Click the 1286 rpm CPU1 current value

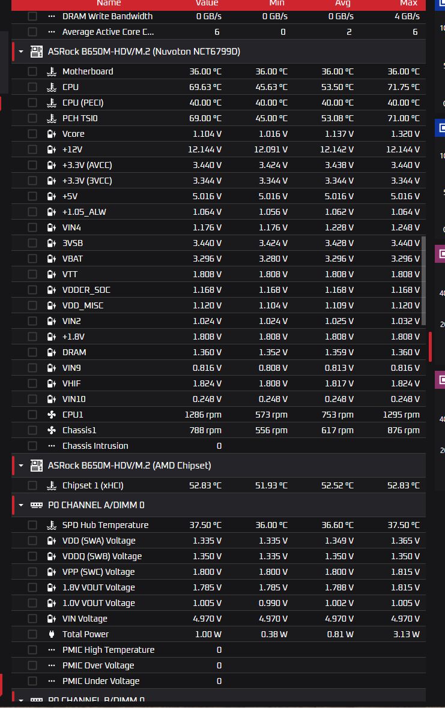(203, 415)
